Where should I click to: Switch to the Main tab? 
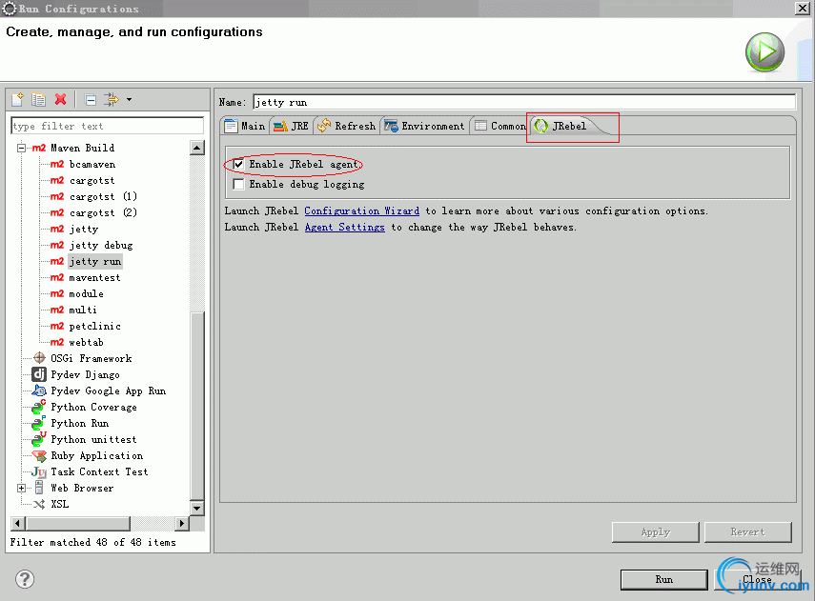pyautogui.click(x=245, y=126)
